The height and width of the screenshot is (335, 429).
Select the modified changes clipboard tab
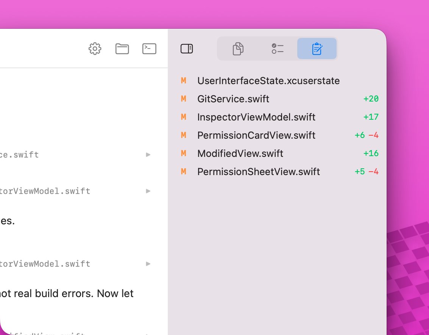(x=317, y=49)
